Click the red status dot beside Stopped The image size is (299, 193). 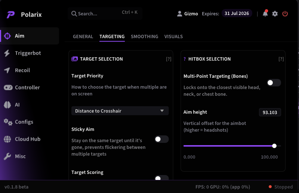click(x=270, y=187)
